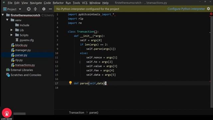Click the LIVE NOW red button
This screenshot has width=213, height=120.
pyautogui.click(x=7, y=113)
